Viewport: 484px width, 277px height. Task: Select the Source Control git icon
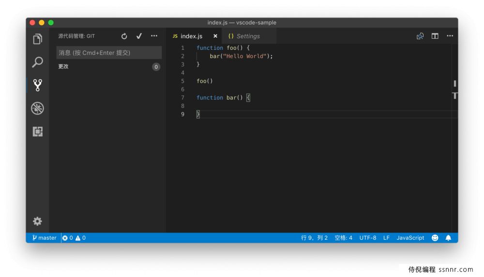[37, 85]
